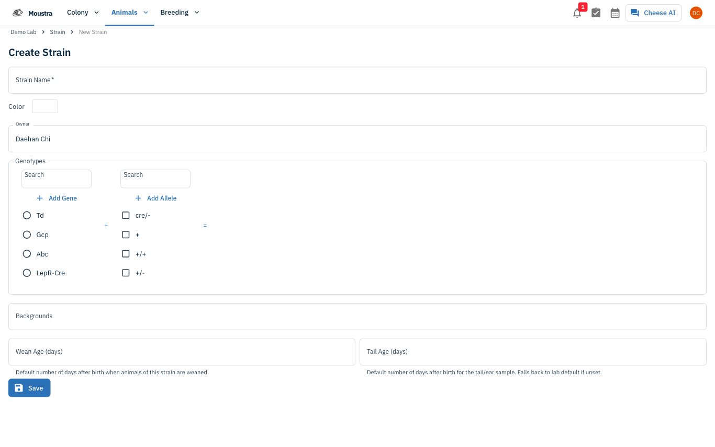Open the calendar icon

click(x=615, y=13)
